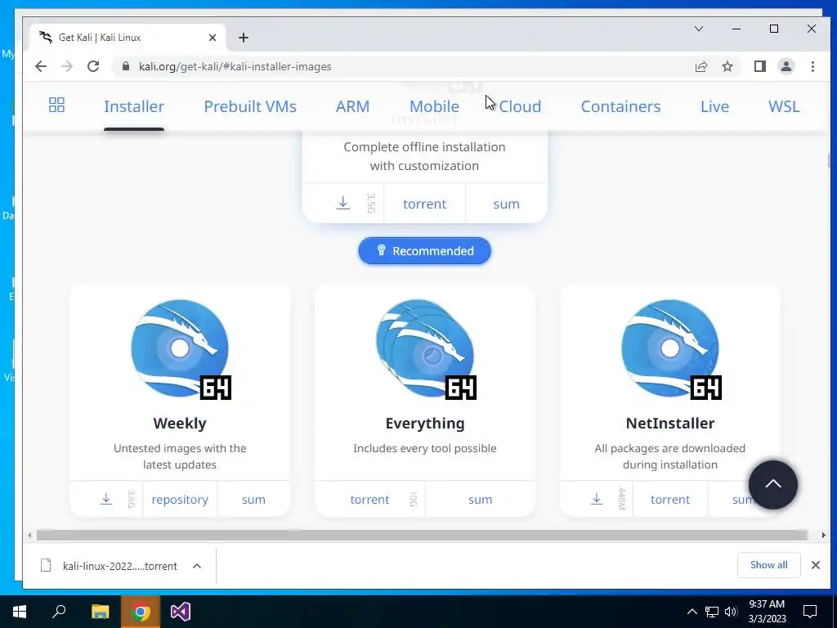Switch to the Live tab
837x628 pixels.
714,106
